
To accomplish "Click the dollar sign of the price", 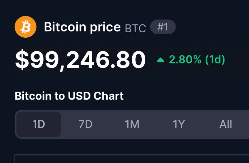I will coord(22,60).
